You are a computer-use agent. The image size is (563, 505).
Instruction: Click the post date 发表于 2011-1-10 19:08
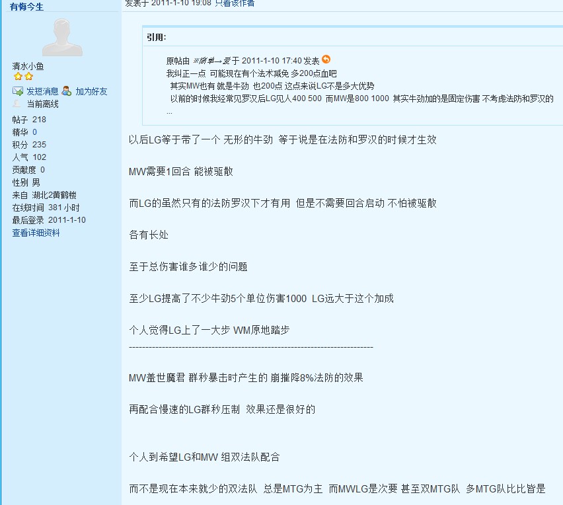[x=168, y=3]
